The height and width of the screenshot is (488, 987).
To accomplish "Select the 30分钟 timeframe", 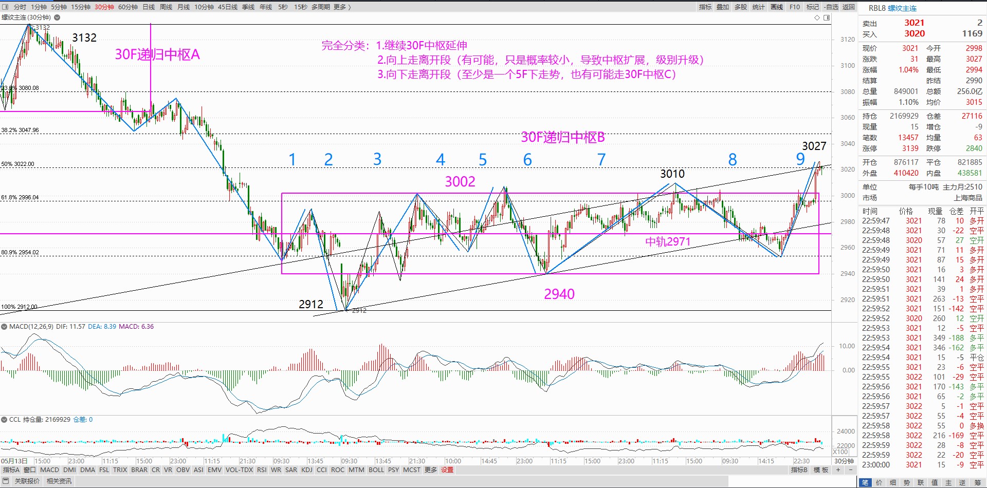I will (x=104, y=7).
